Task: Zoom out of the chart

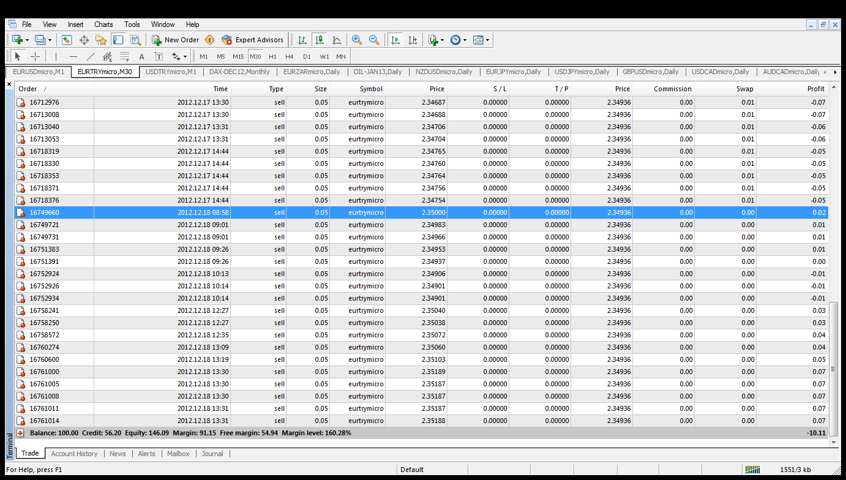Action: click(x=374, y=40)
